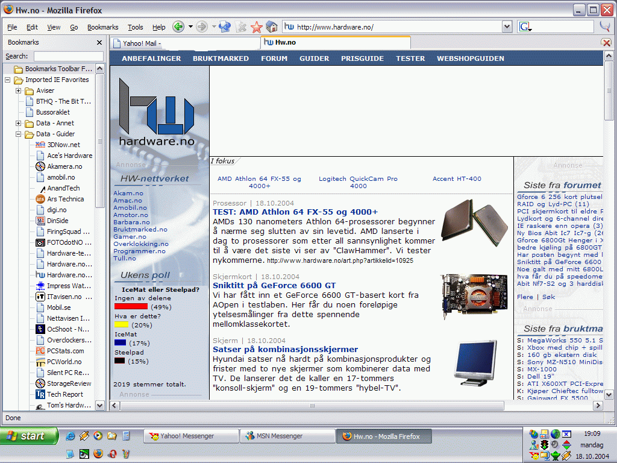Switch to Yahoo! Messenger taskbar window
The height and width of the screenshot is (463, 617).
(191, 436)
